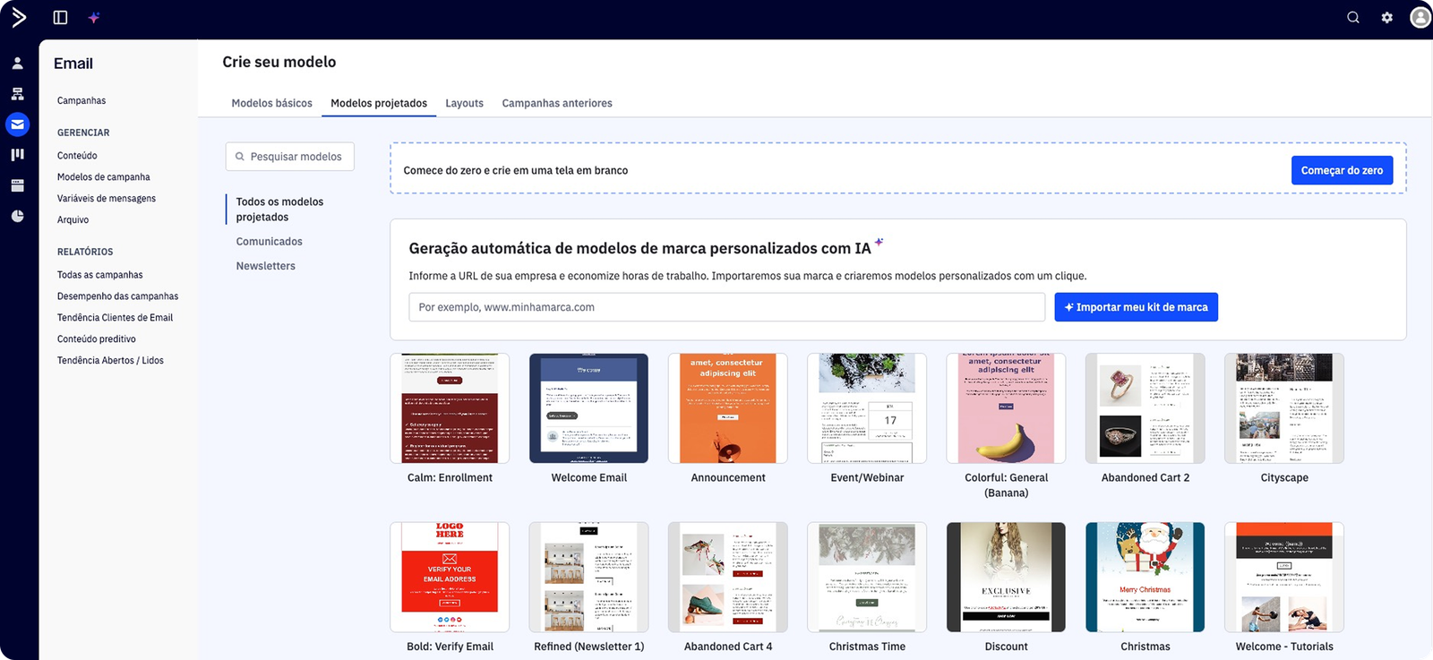Click the Começar do zero button
This screenshot has width=1433, height=660.
tap(1341, 170)
